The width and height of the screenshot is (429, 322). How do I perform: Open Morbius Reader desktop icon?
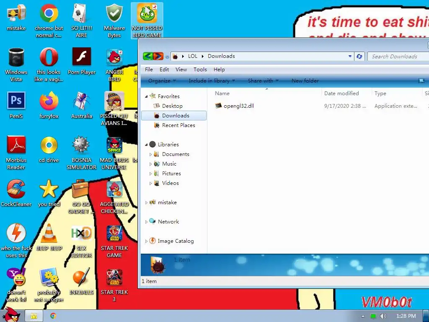tap(16, 153)
